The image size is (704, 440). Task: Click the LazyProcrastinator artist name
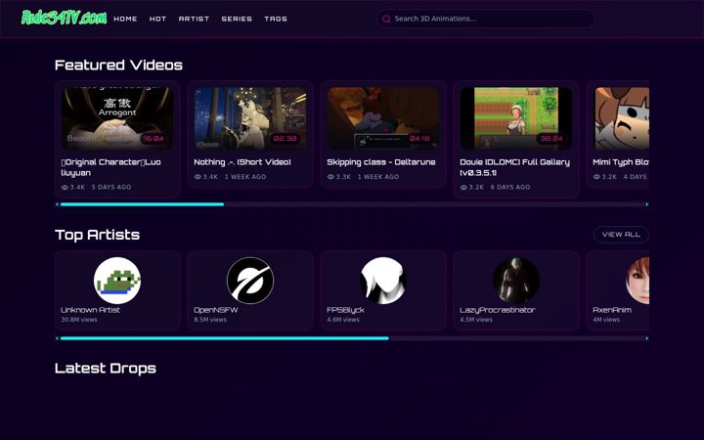pyautogui.click(x=497, y=310)
